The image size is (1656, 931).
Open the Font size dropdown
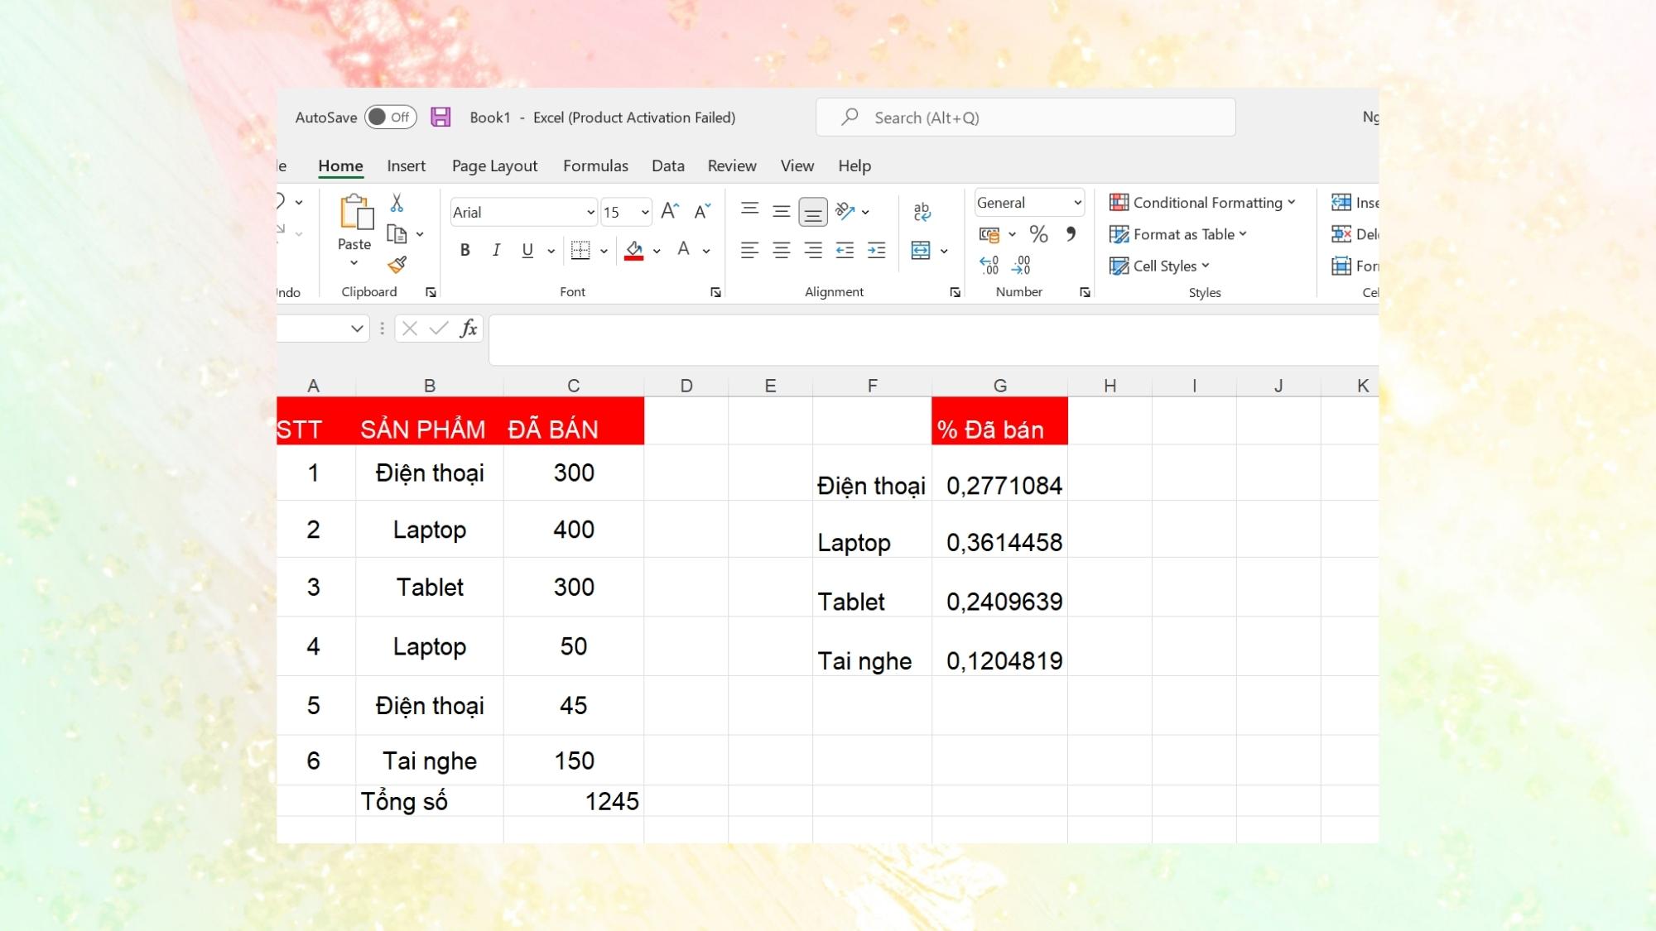[642, 211]
